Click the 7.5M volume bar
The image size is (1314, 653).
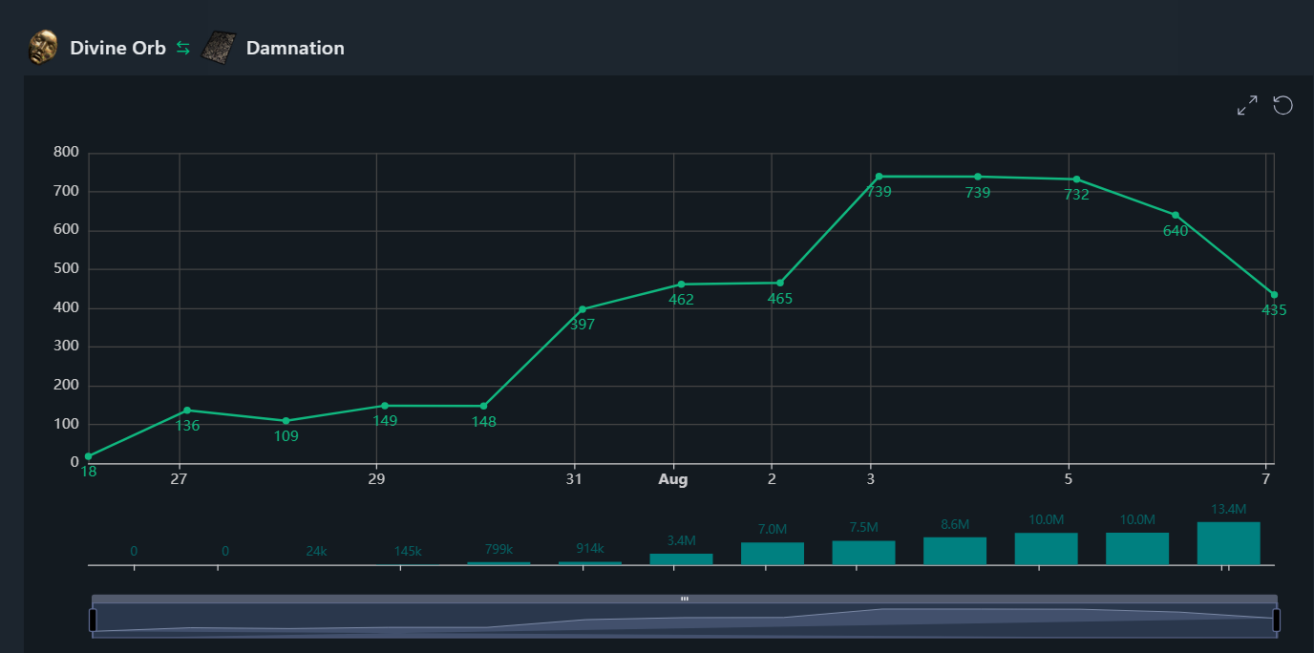863,553
